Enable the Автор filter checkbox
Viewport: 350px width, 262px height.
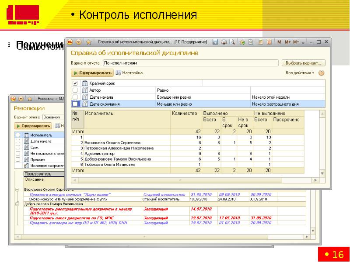pos(75,90)
